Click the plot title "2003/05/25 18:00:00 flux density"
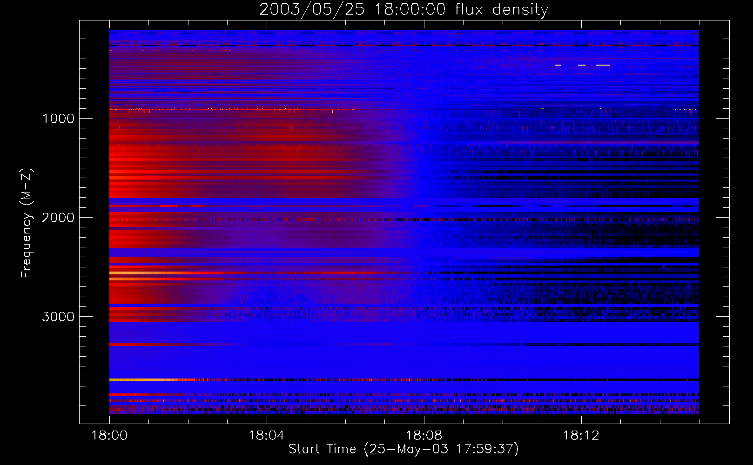This screenshot has width=753, height=465. [403, 10]
